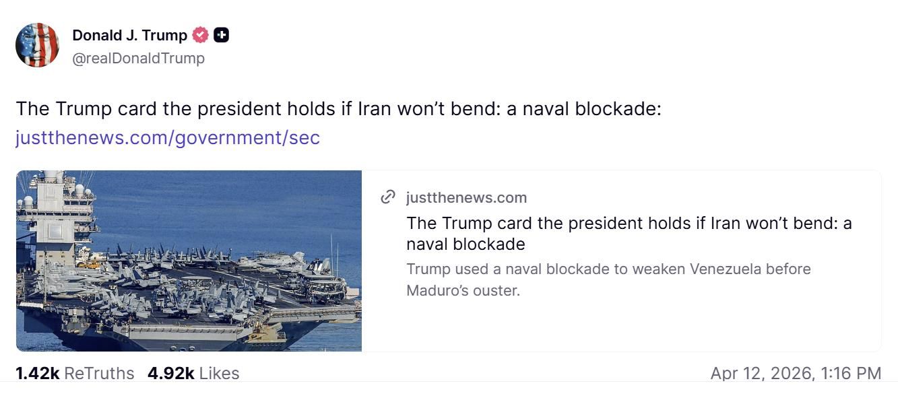Open Donald J. Trump's profile avatar
Screen dimensions: 898x398
(x=37, y=45)
